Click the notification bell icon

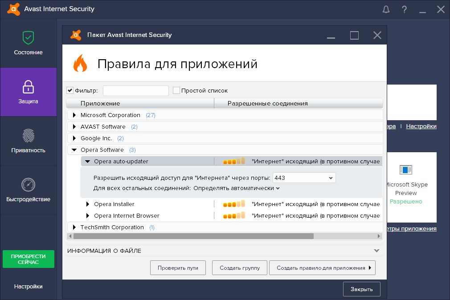tap(386, 9)
